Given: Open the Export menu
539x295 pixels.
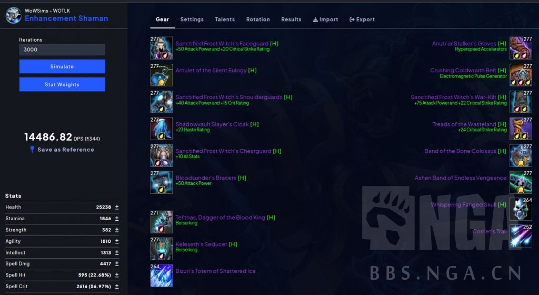Looking at the screenshot, I should tap(362, 19).
